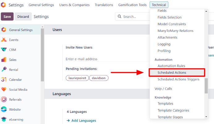The width and height of the screenshot is (214, 124).
Task: Open the Events app icon in sidebar
Action: [x=4, y=40]
